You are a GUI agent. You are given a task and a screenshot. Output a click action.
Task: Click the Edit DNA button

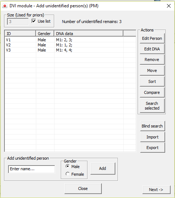pos(152,49)
